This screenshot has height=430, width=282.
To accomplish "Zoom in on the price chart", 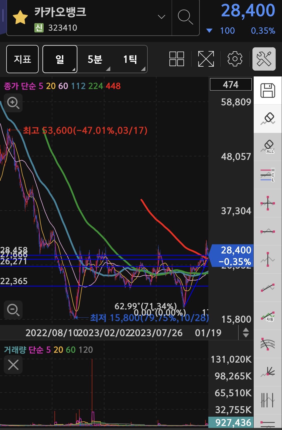I will [13, 103].
